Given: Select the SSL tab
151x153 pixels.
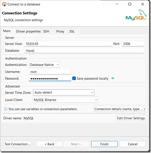Looking at the screenshot, I should click(72, 32).
